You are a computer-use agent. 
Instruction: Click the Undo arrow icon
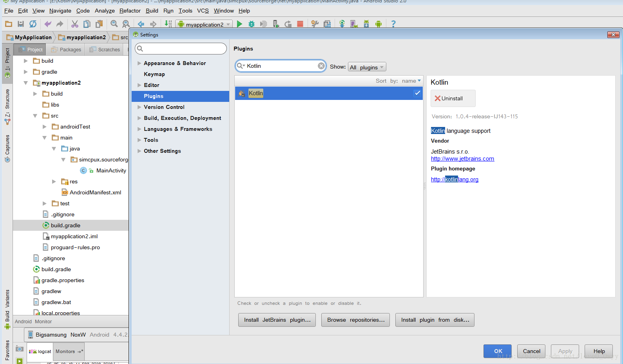(48, 24)
